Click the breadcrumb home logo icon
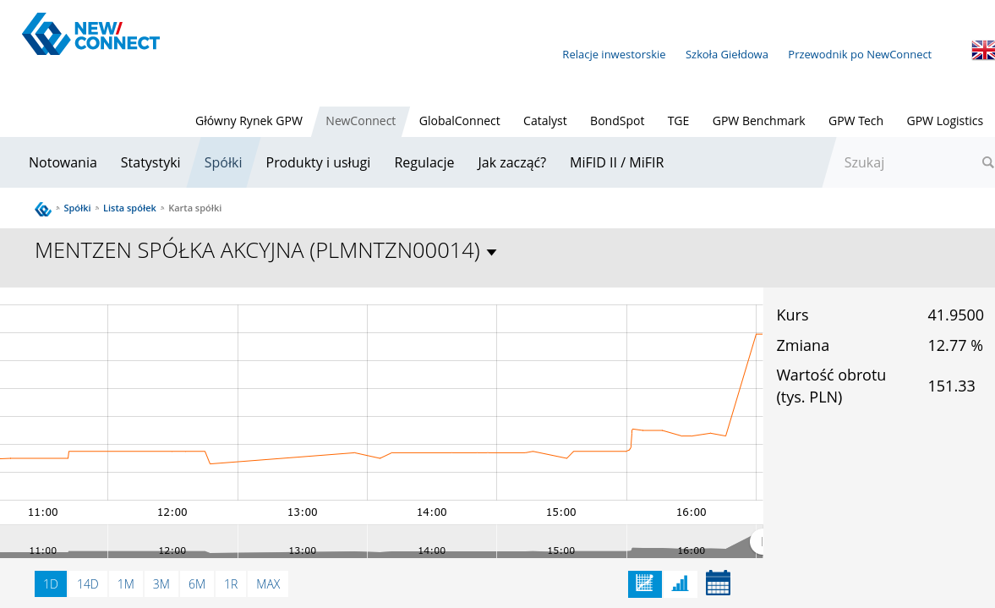 tap(43, 209)
